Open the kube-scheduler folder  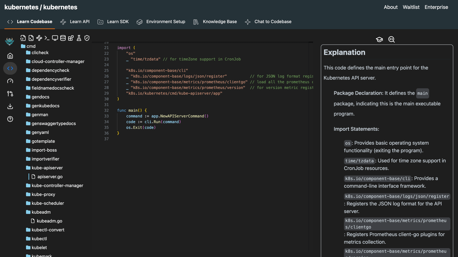click(x=45, y=203)
